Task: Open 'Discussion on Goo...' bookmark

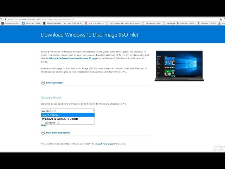Action: [x=11, y=23]
